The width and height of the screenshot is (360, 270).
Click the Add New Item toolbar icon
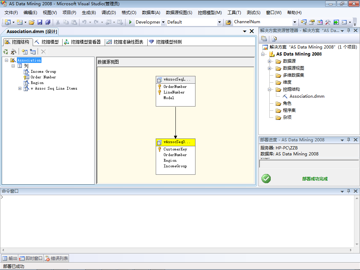click(x=20, y=22)
